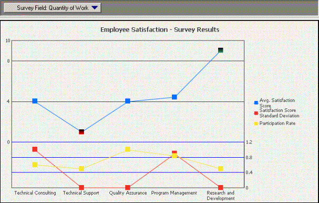Viewport: 319px width, 203px height.
Task: Click the Research and Development axis label
Action: pyautogui.click(x=221, y=196)
